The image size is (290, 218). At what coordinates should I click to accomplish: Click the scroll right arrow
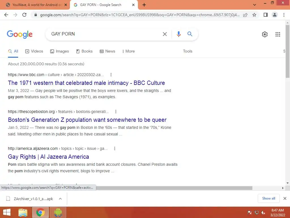click(x=283, y=188)
